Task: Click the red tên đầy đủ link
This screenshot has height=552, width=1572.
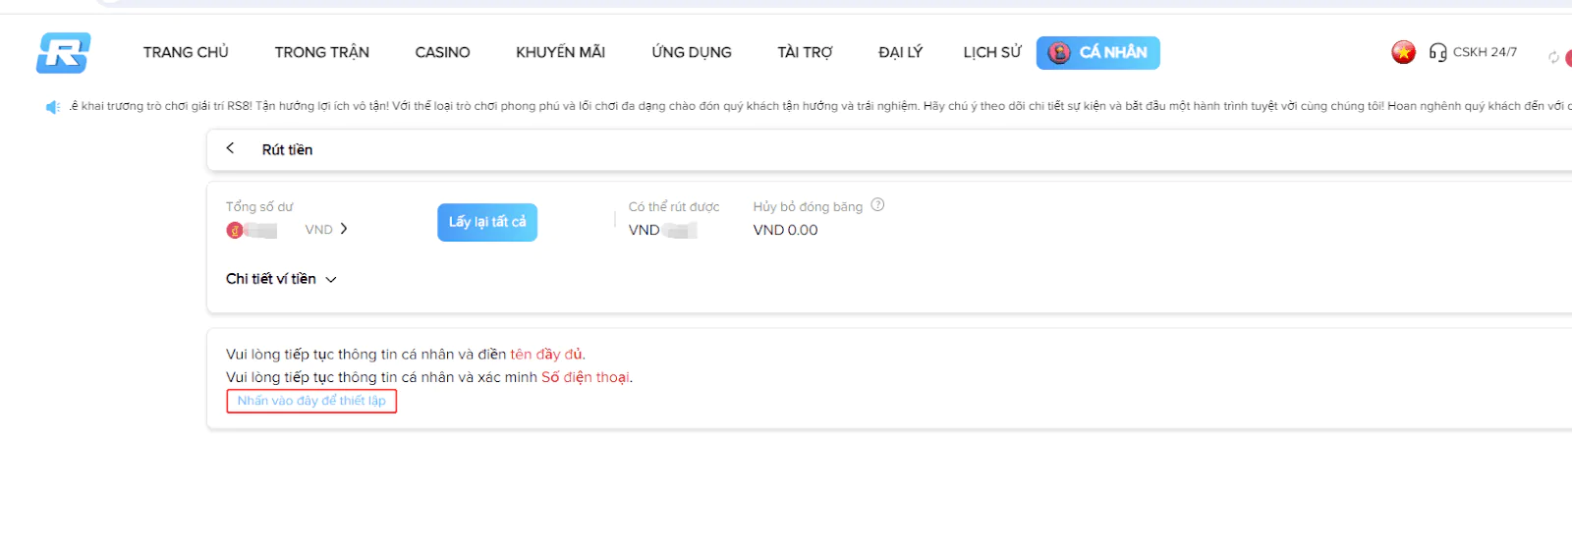Action: [x=546, y=355]
